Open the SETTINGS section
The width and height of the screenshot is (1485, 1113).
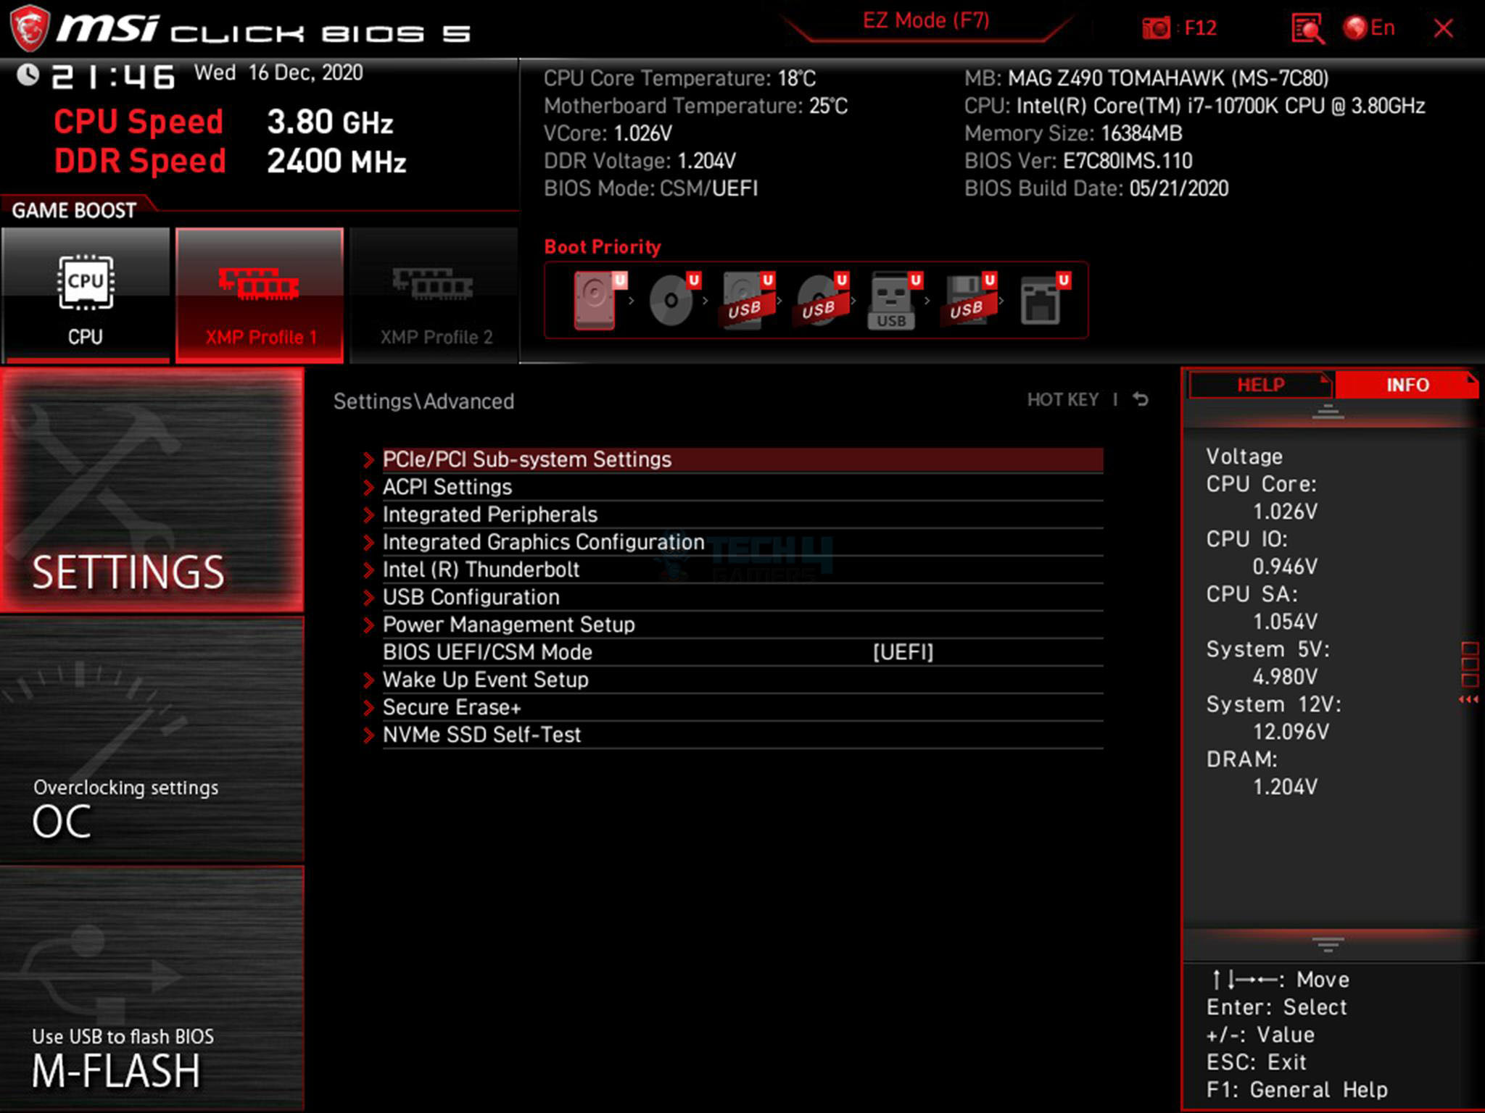click(x=152, y=490)
